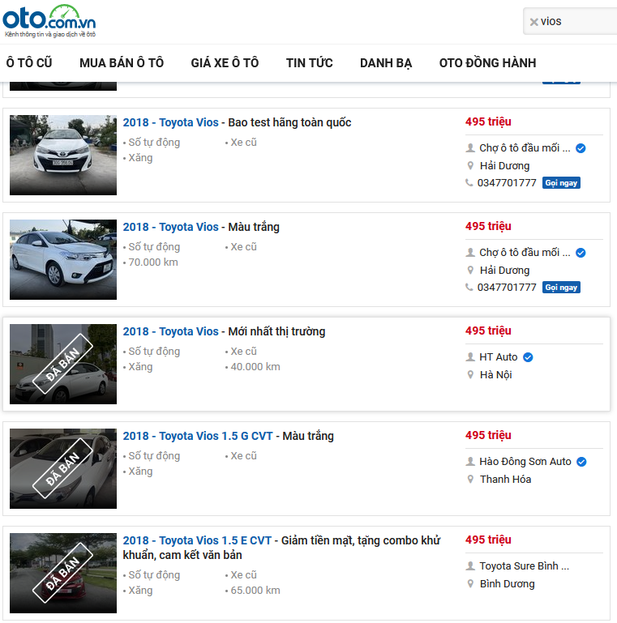Click phone icon in Bao test hãng listing
Image resolution: width=617 pixels, height=623 pixels.
[469, 183]
